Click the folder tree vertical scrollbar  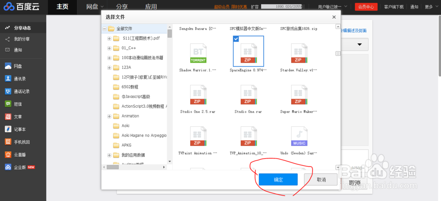click(170, 33)
